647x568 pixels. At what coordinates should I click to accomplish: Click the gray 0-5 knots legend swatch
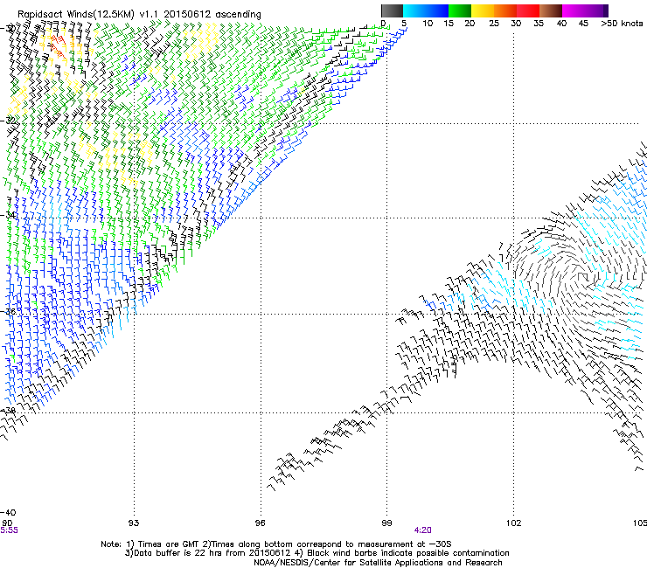[392, 10]
